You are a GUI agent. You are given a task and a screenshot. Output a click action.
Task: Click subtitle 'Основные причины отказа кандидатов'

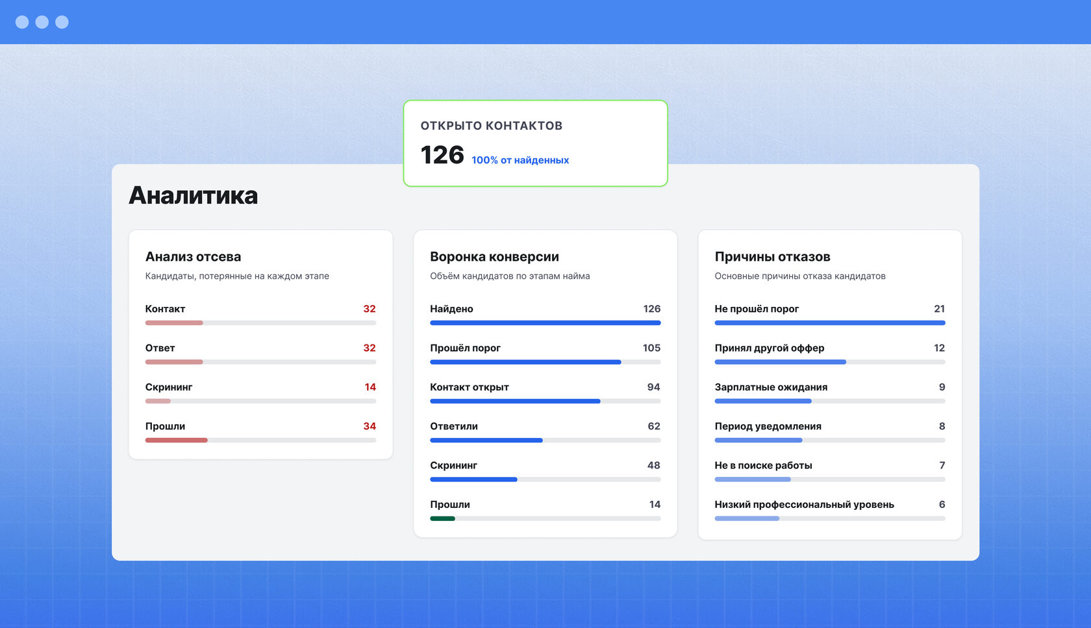pyautogui.click(x=800, y=276)
